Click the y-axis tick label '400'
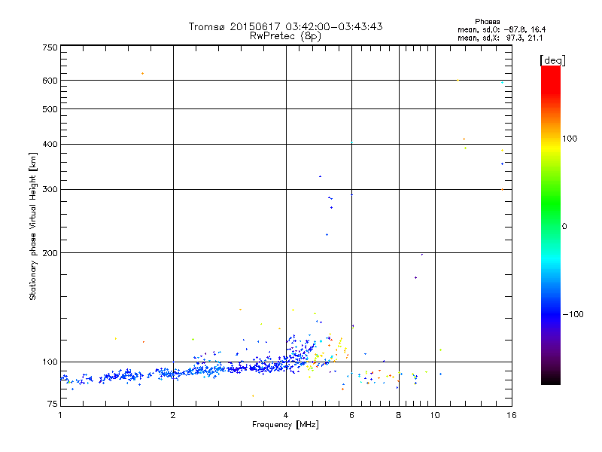The height and width of the screenshot is (452, 602). pos(50,144)
